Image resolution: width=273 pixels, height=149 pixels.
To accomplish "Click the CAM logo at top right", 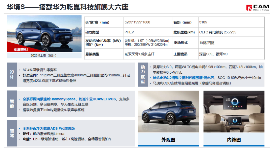I will tap(258, 8).
